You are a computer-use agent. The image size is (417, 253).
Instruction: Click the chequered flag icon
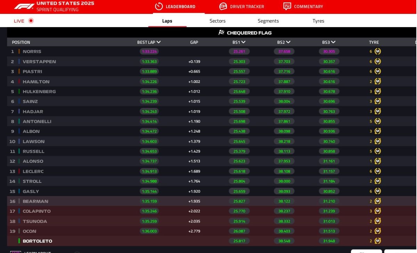click(221, 33)
